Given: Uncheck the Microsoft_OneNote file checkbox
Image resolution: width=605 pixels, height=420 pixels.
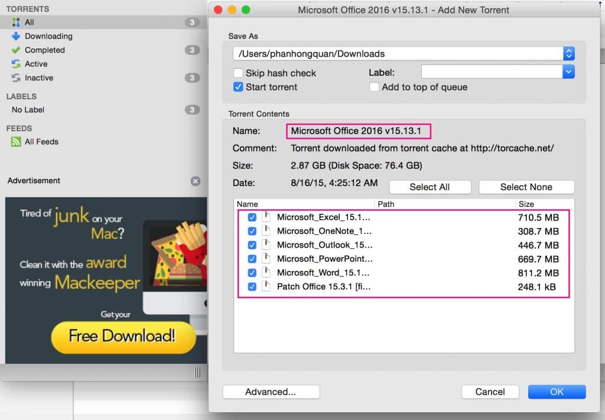Looking at the screenshot, I should (x=252, y=232).
